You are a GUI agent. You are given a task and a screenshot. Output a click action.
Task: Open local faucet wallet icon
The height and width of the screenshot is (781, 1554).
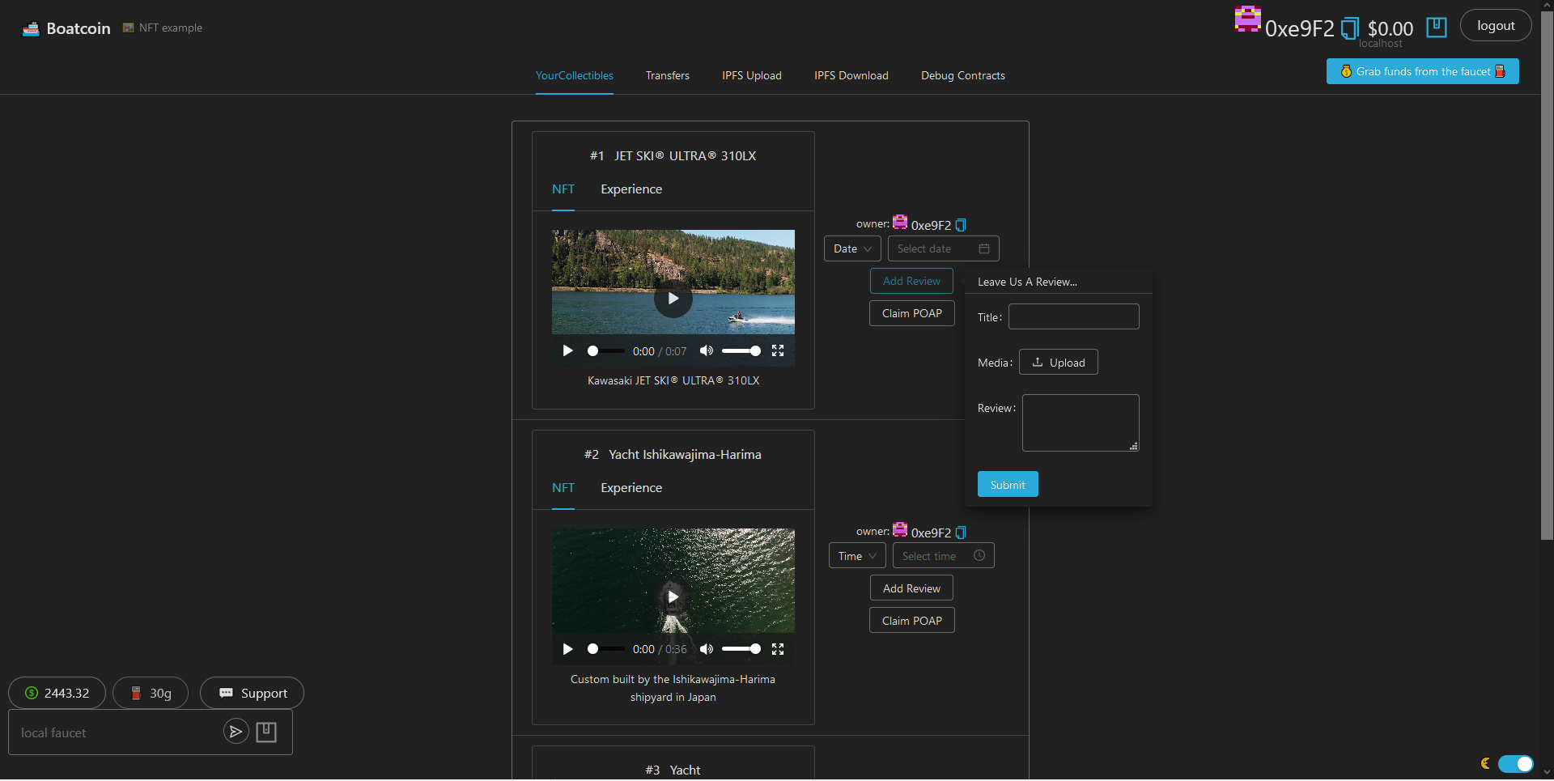(x=266, y=732)
